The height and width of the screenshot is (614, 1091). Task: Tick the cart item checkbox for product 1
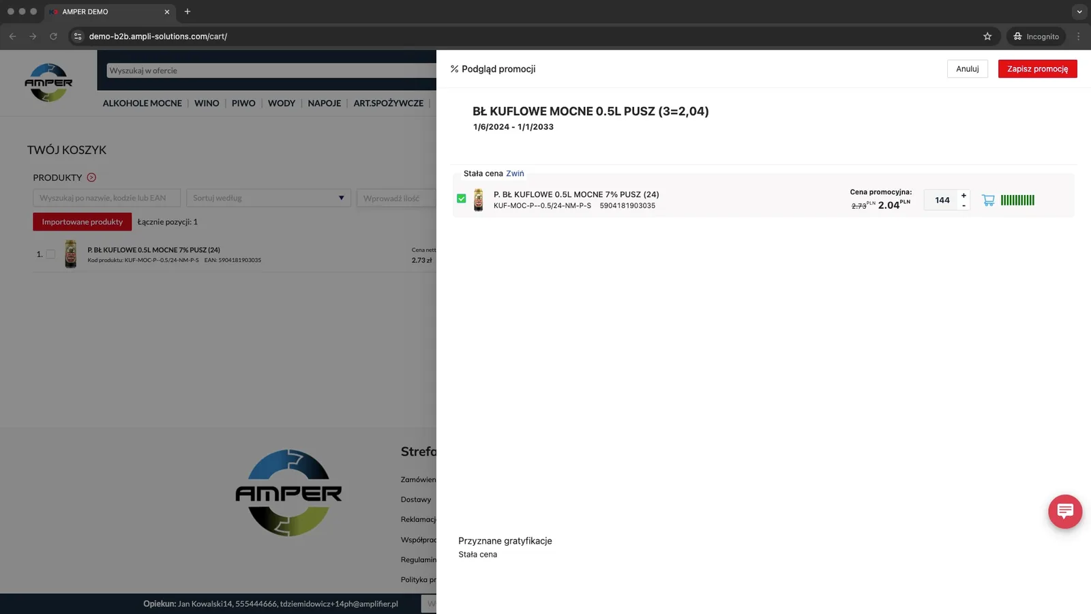coord(50,254)
